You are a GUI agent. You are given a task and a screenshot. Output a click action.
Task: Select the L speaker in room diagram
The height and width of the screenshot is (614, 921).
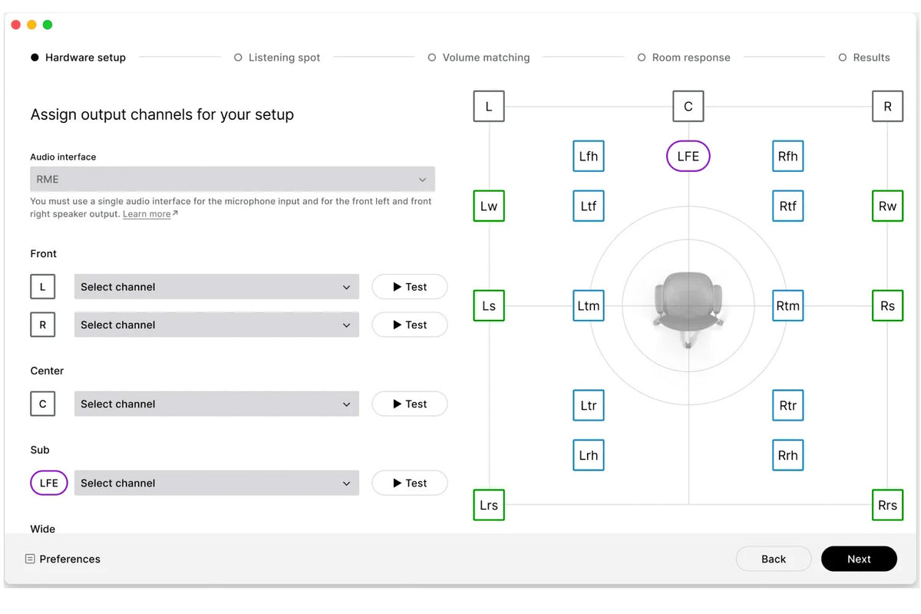(489, 107)
